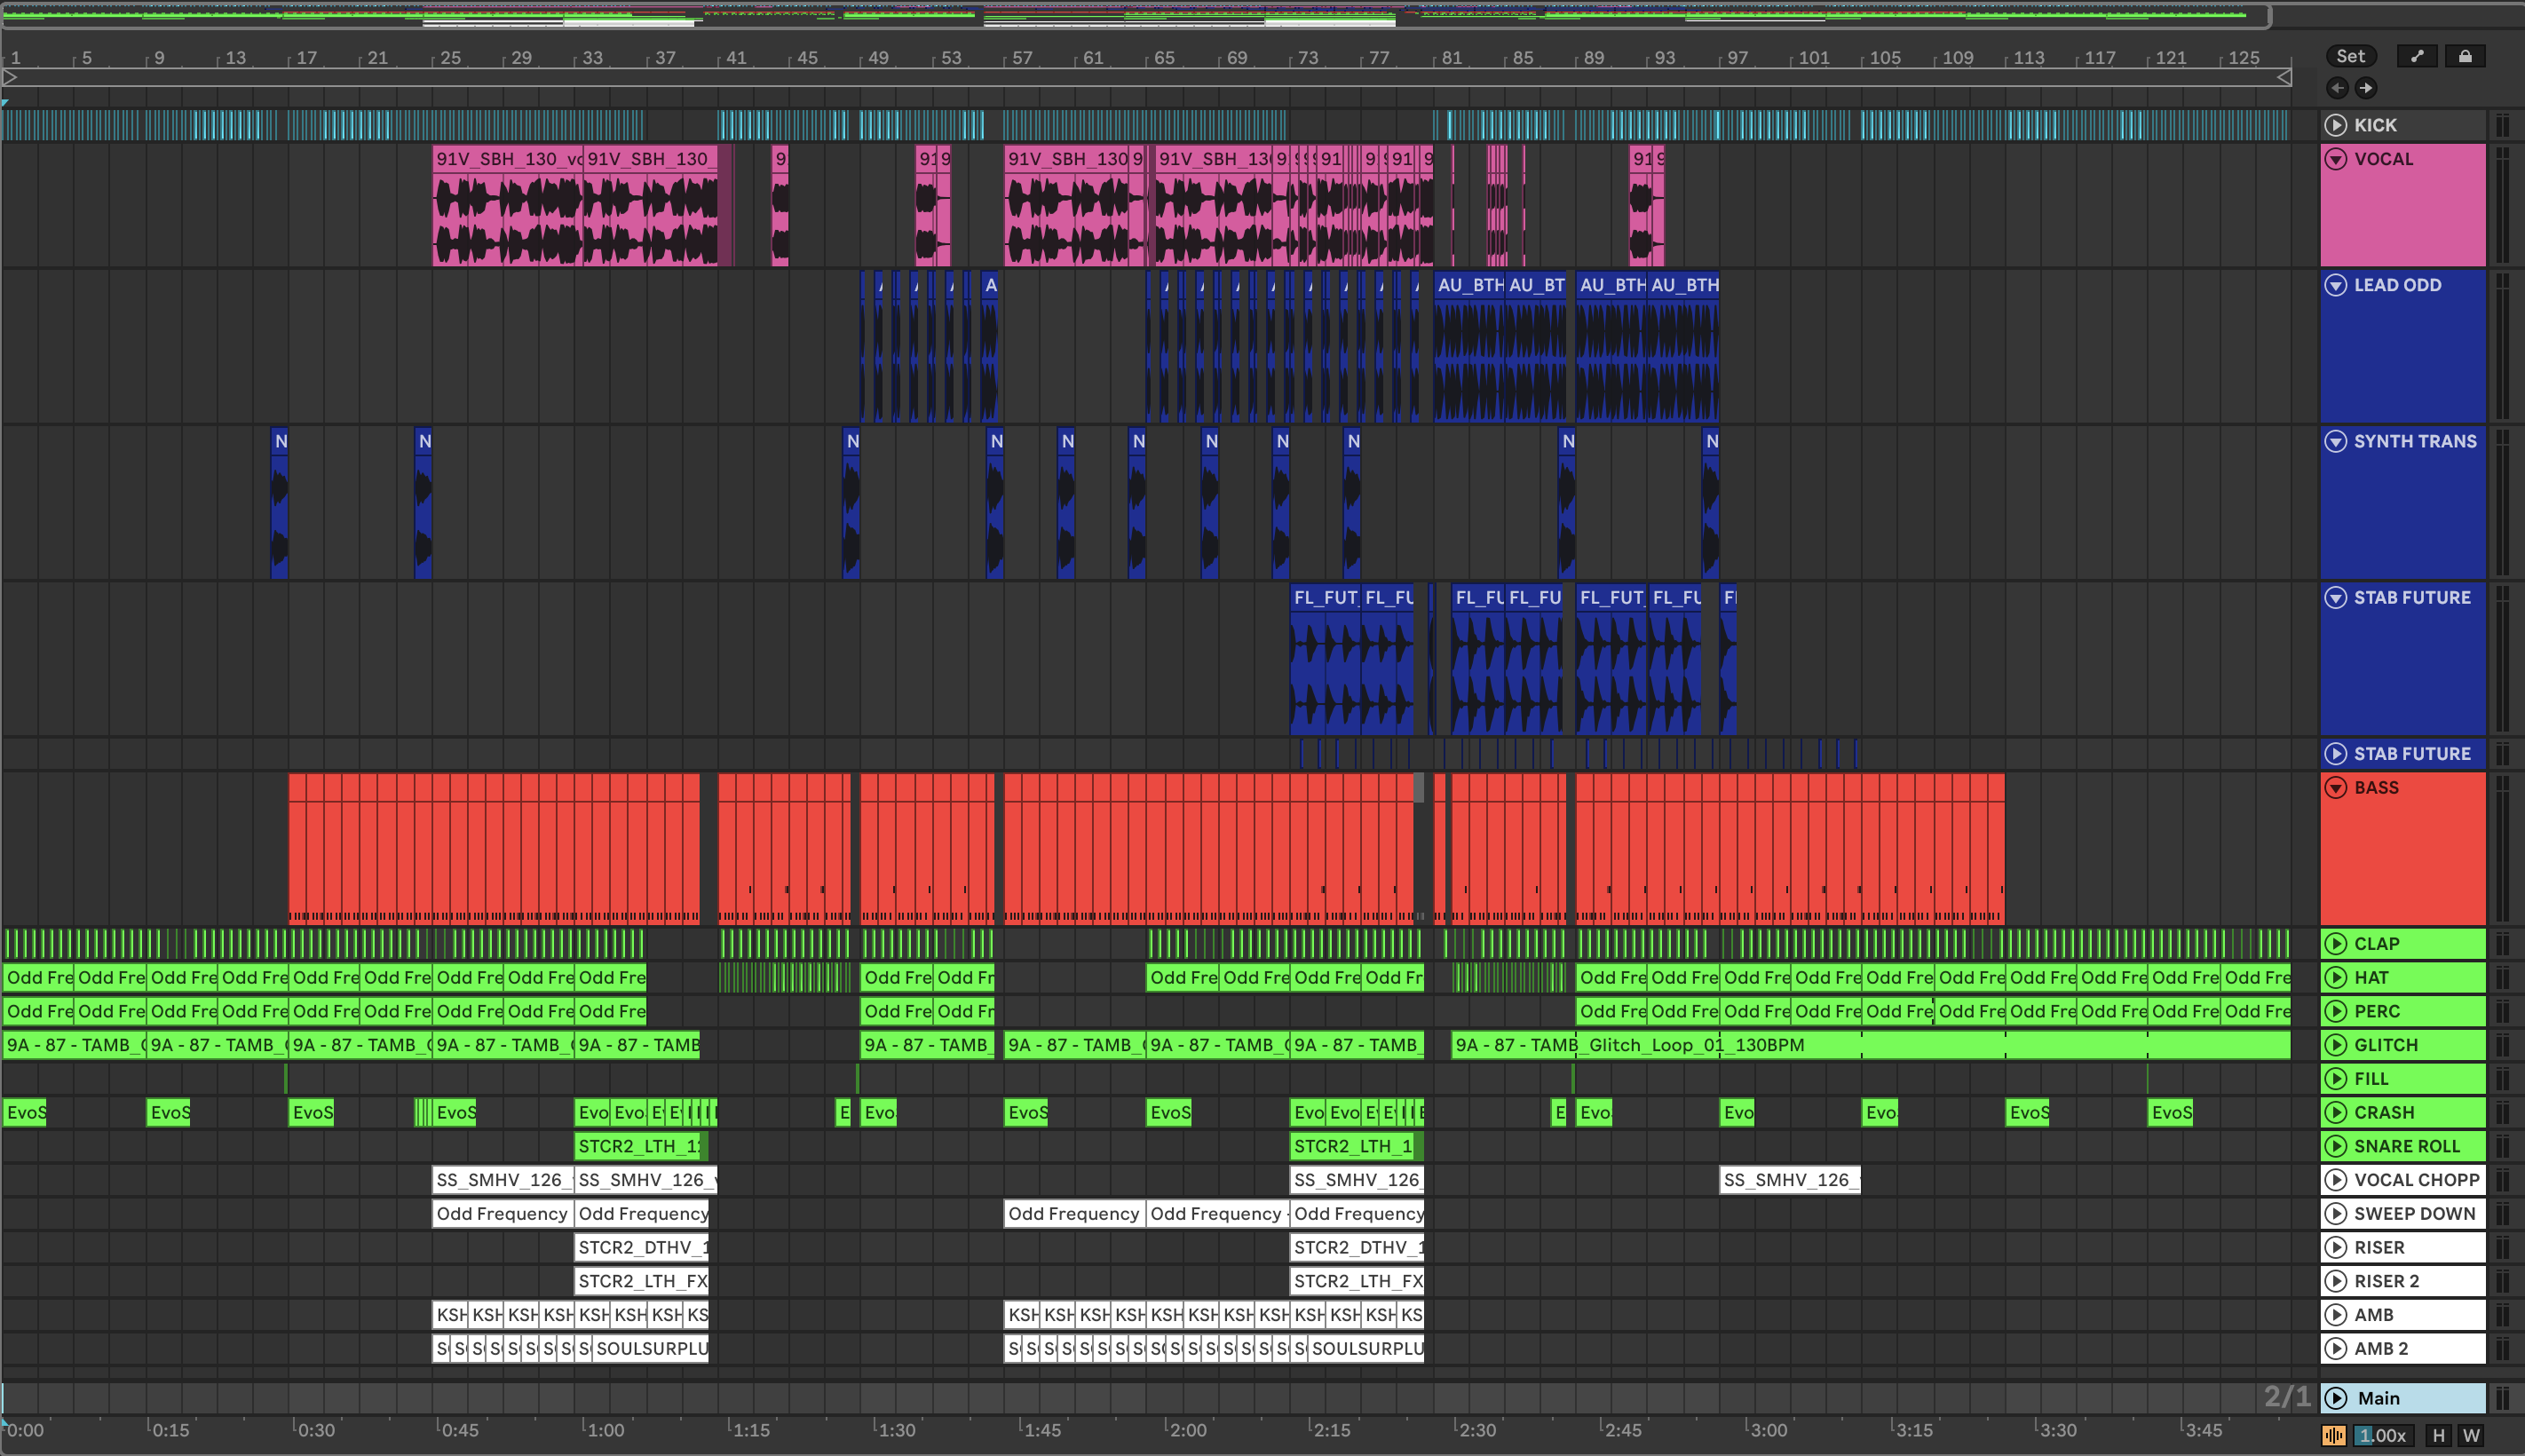Collapse the LEAD ODD track
Image resolution: width=2525 pixels, height=1456 pixels.
pos(2336,285)
